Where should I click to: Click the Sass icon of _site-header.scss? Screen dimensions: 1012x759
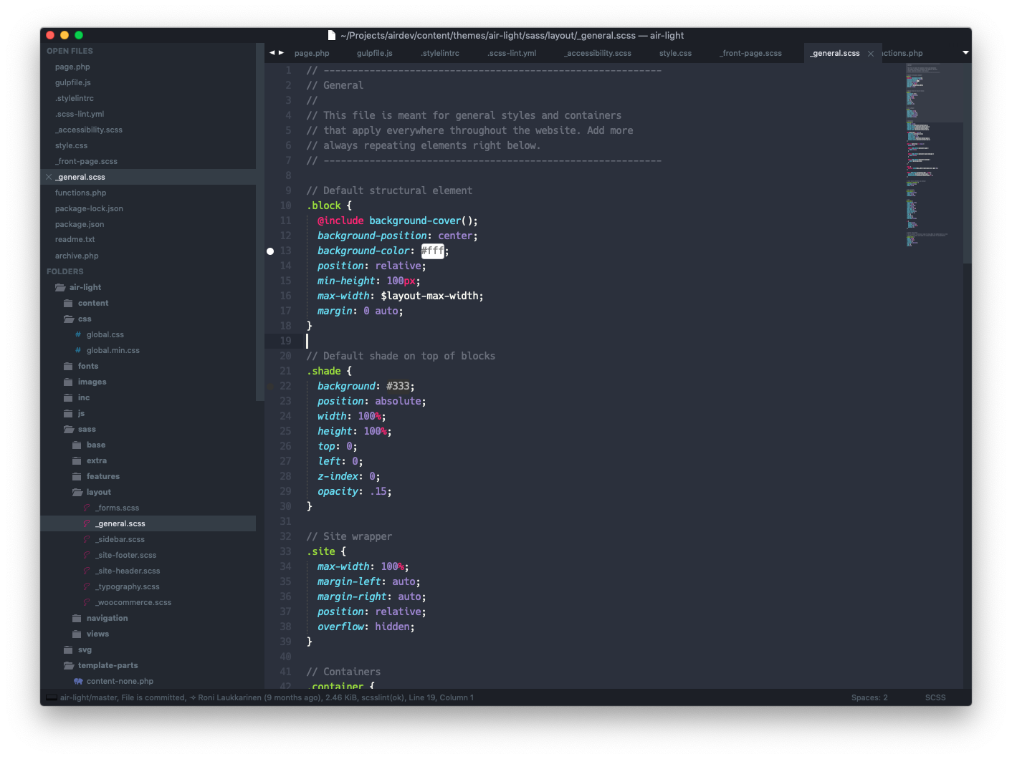[x=87, y=571]
